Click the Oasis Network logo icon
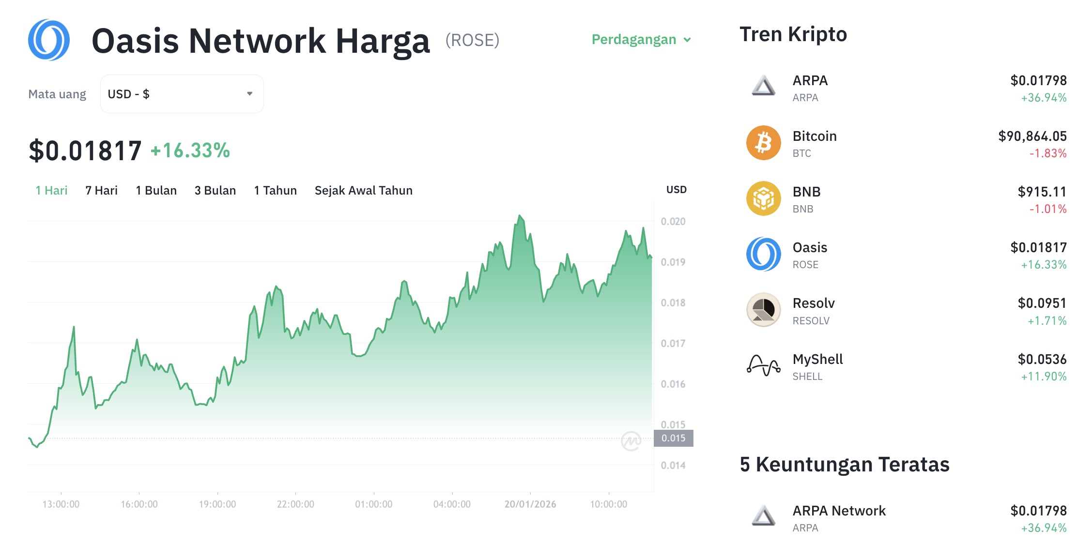 coord(48,40)
